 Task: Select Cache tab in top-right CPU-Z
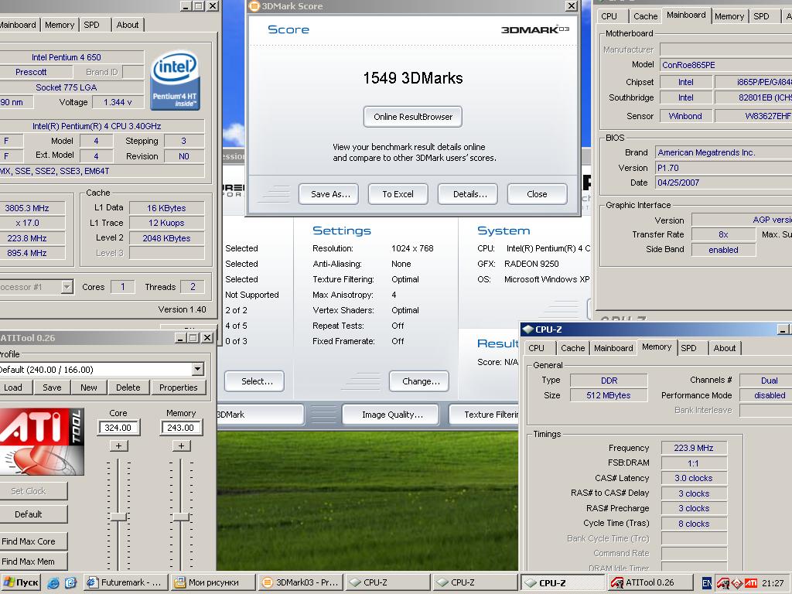pos(646,16)
